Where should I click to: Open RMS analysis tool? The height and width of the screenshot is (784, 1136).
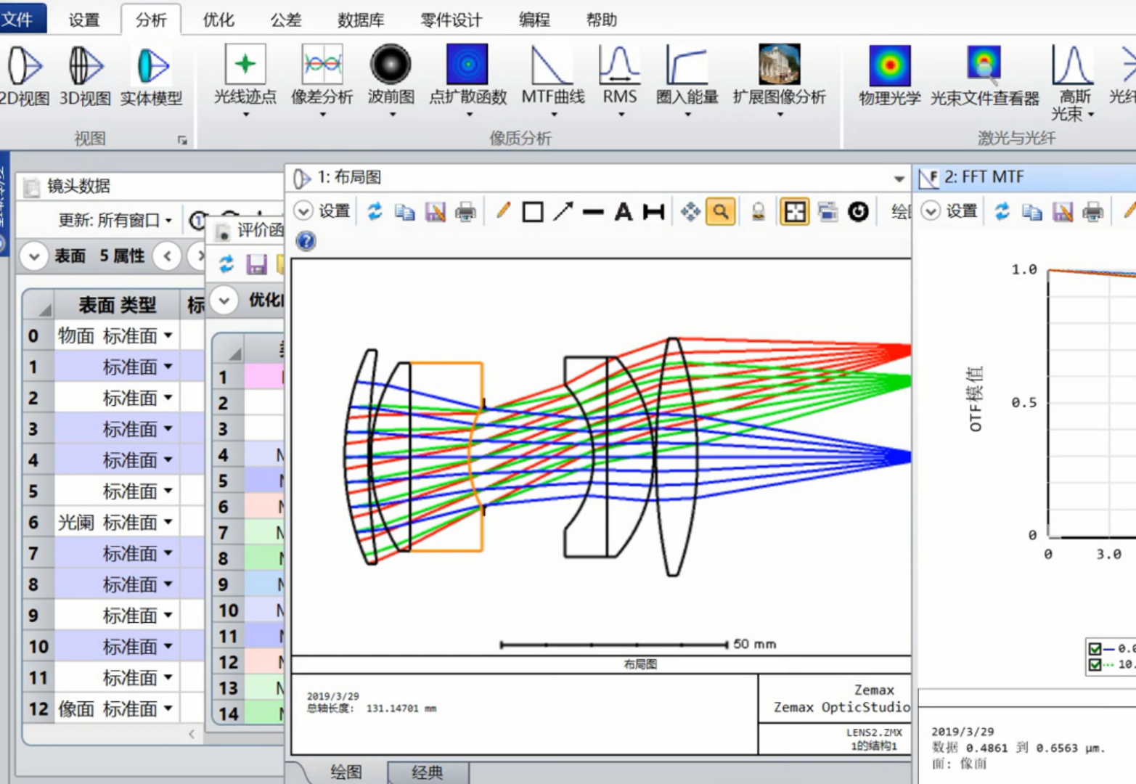pos(620,80)
